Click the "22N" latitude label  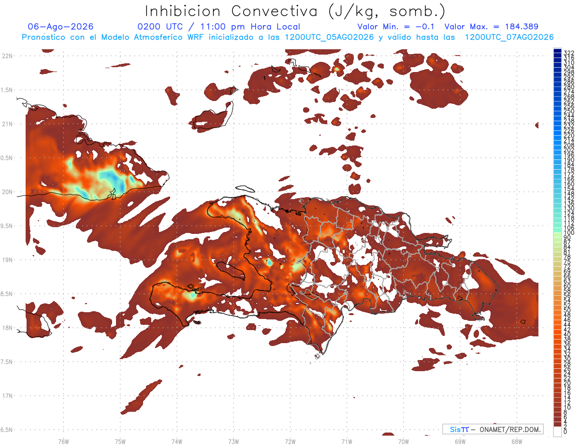tap(7, 56)
